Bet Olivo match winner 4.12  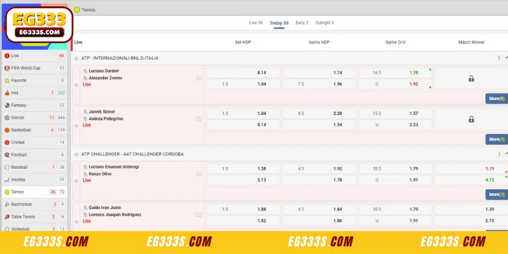pos(471,180)
